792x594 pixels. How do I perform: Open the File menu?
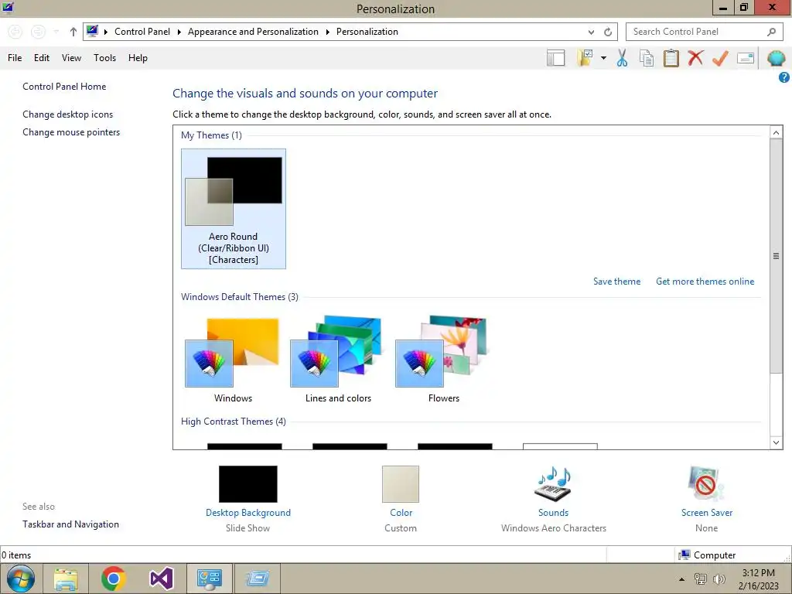coord(15,57)
